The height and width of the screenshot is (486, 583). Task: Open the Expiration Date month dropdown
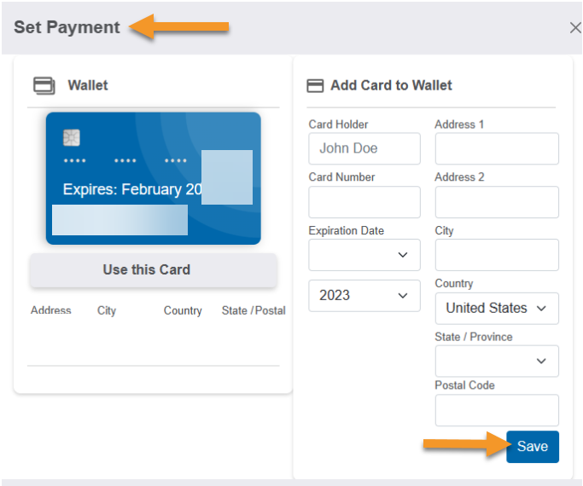[364, 255]
